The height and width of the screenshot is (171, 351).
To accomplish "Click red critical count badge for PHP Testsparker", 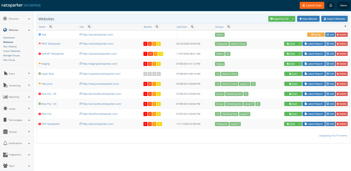I will [145, 124].
